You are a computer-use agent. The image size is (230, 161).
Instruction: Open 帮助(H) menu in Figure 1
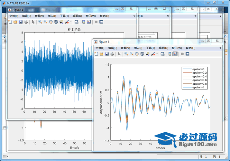point(104,16)
